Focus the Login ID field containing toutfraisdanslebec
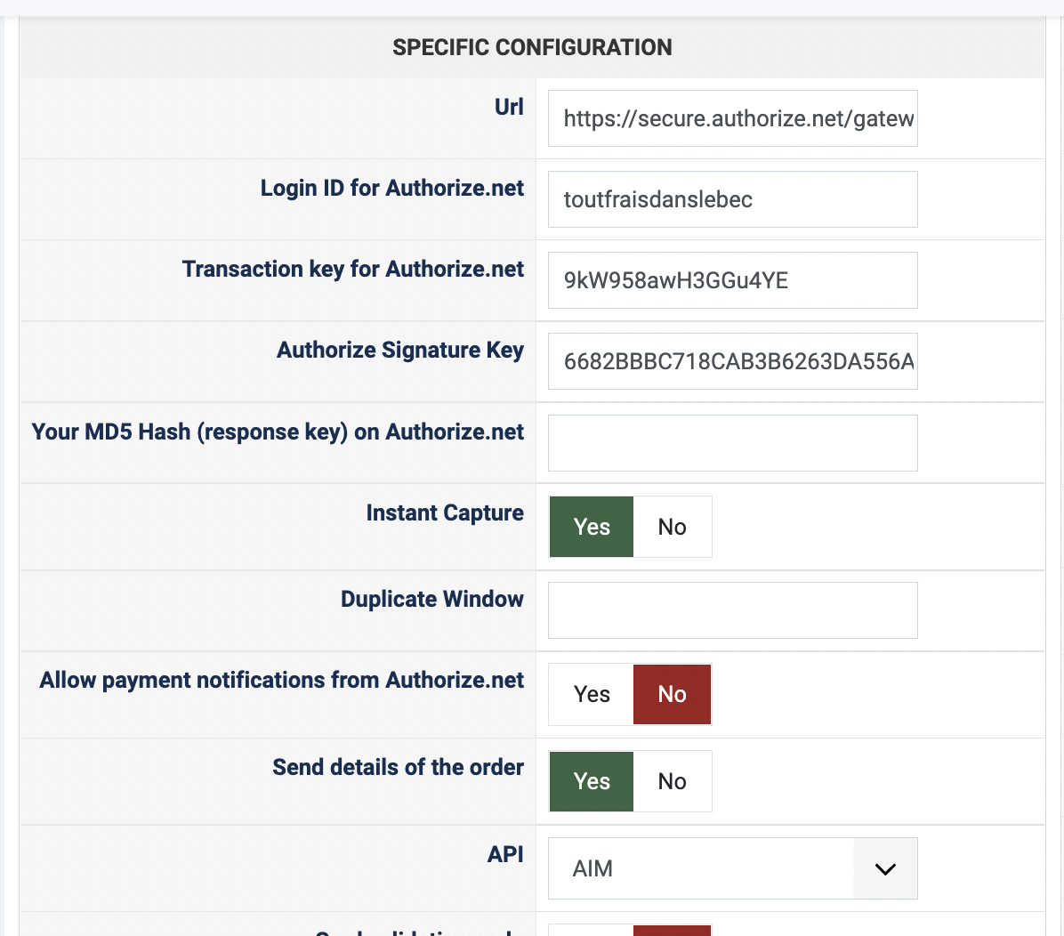 click(732, 199)
